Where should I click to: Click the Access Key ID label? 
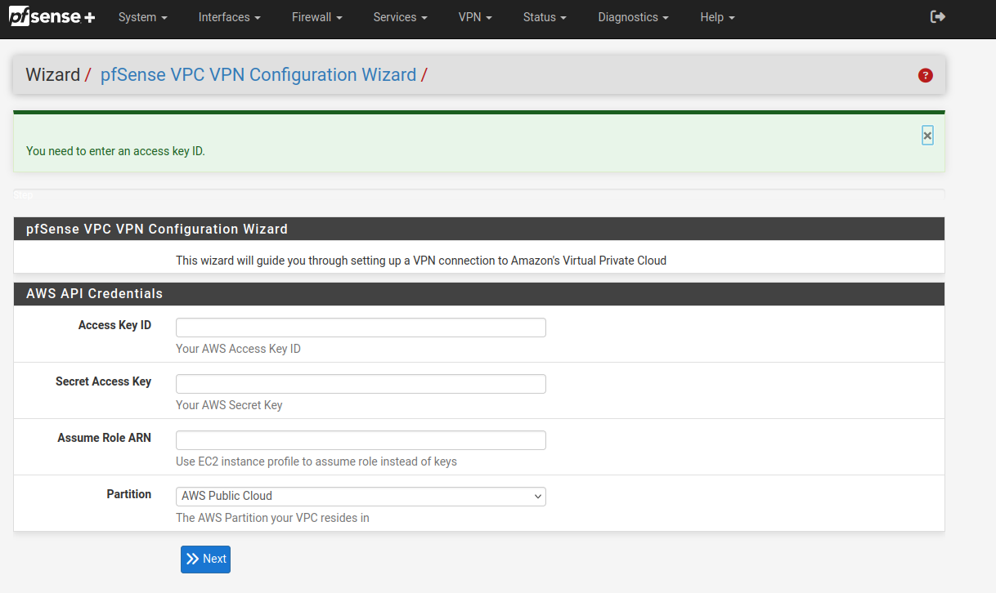point(114,325)
